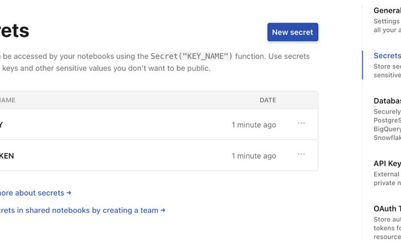Select the first secret row ending in Y
The width and height of the screenshot is (401, 251).
(x=94, y=124)
